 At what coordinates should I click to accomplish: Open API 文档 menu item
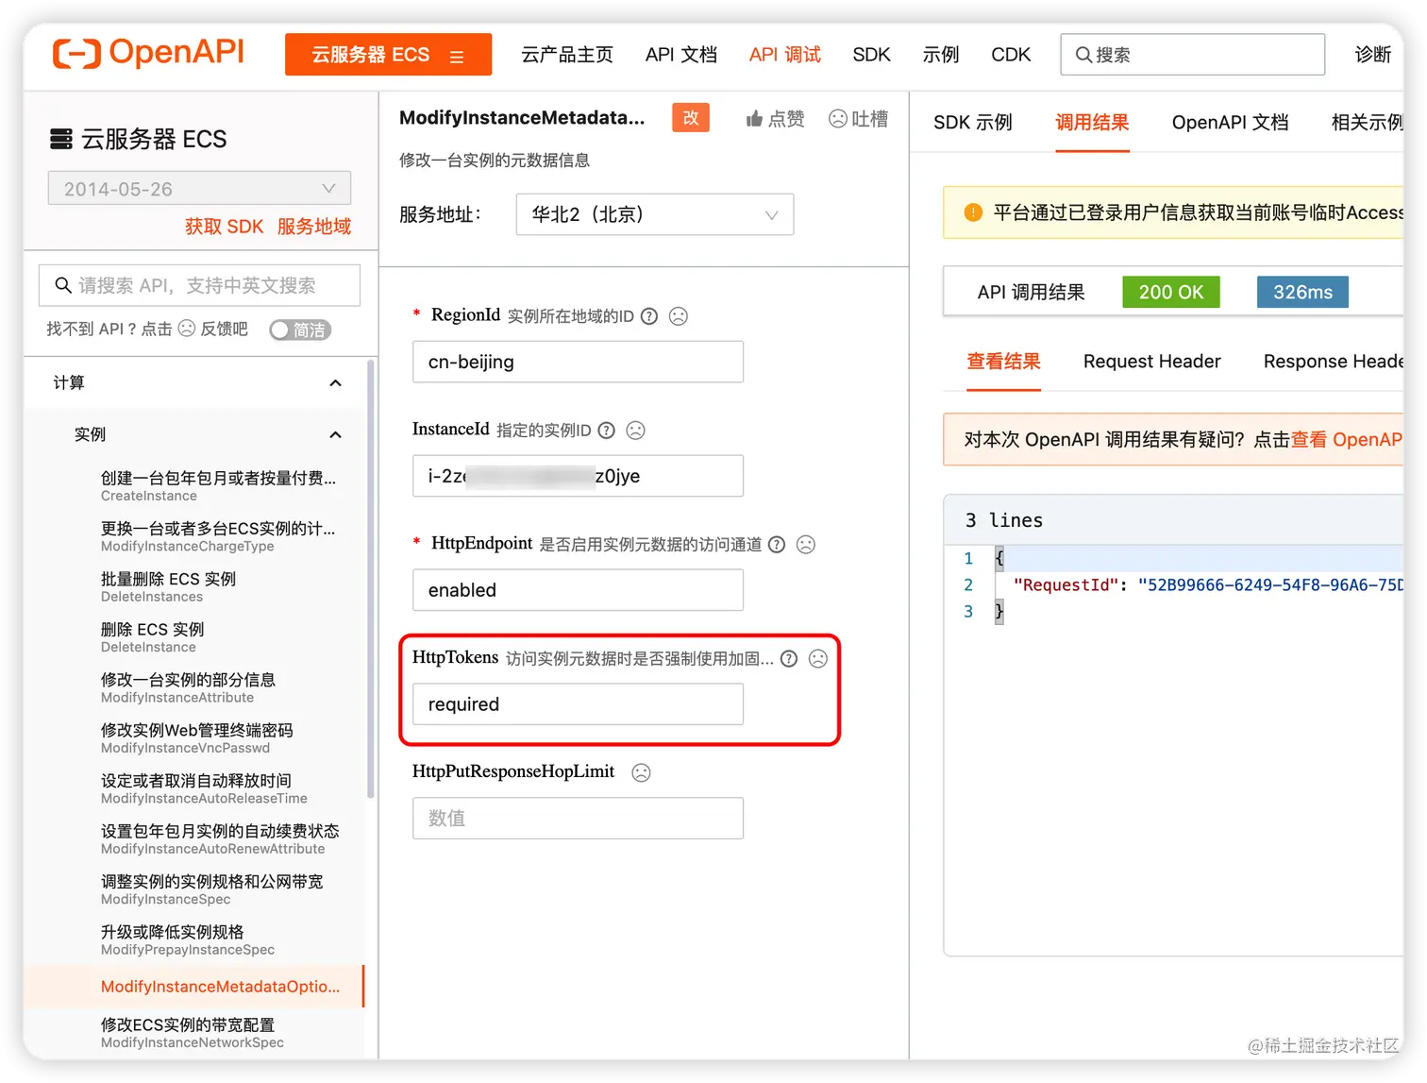681,55
